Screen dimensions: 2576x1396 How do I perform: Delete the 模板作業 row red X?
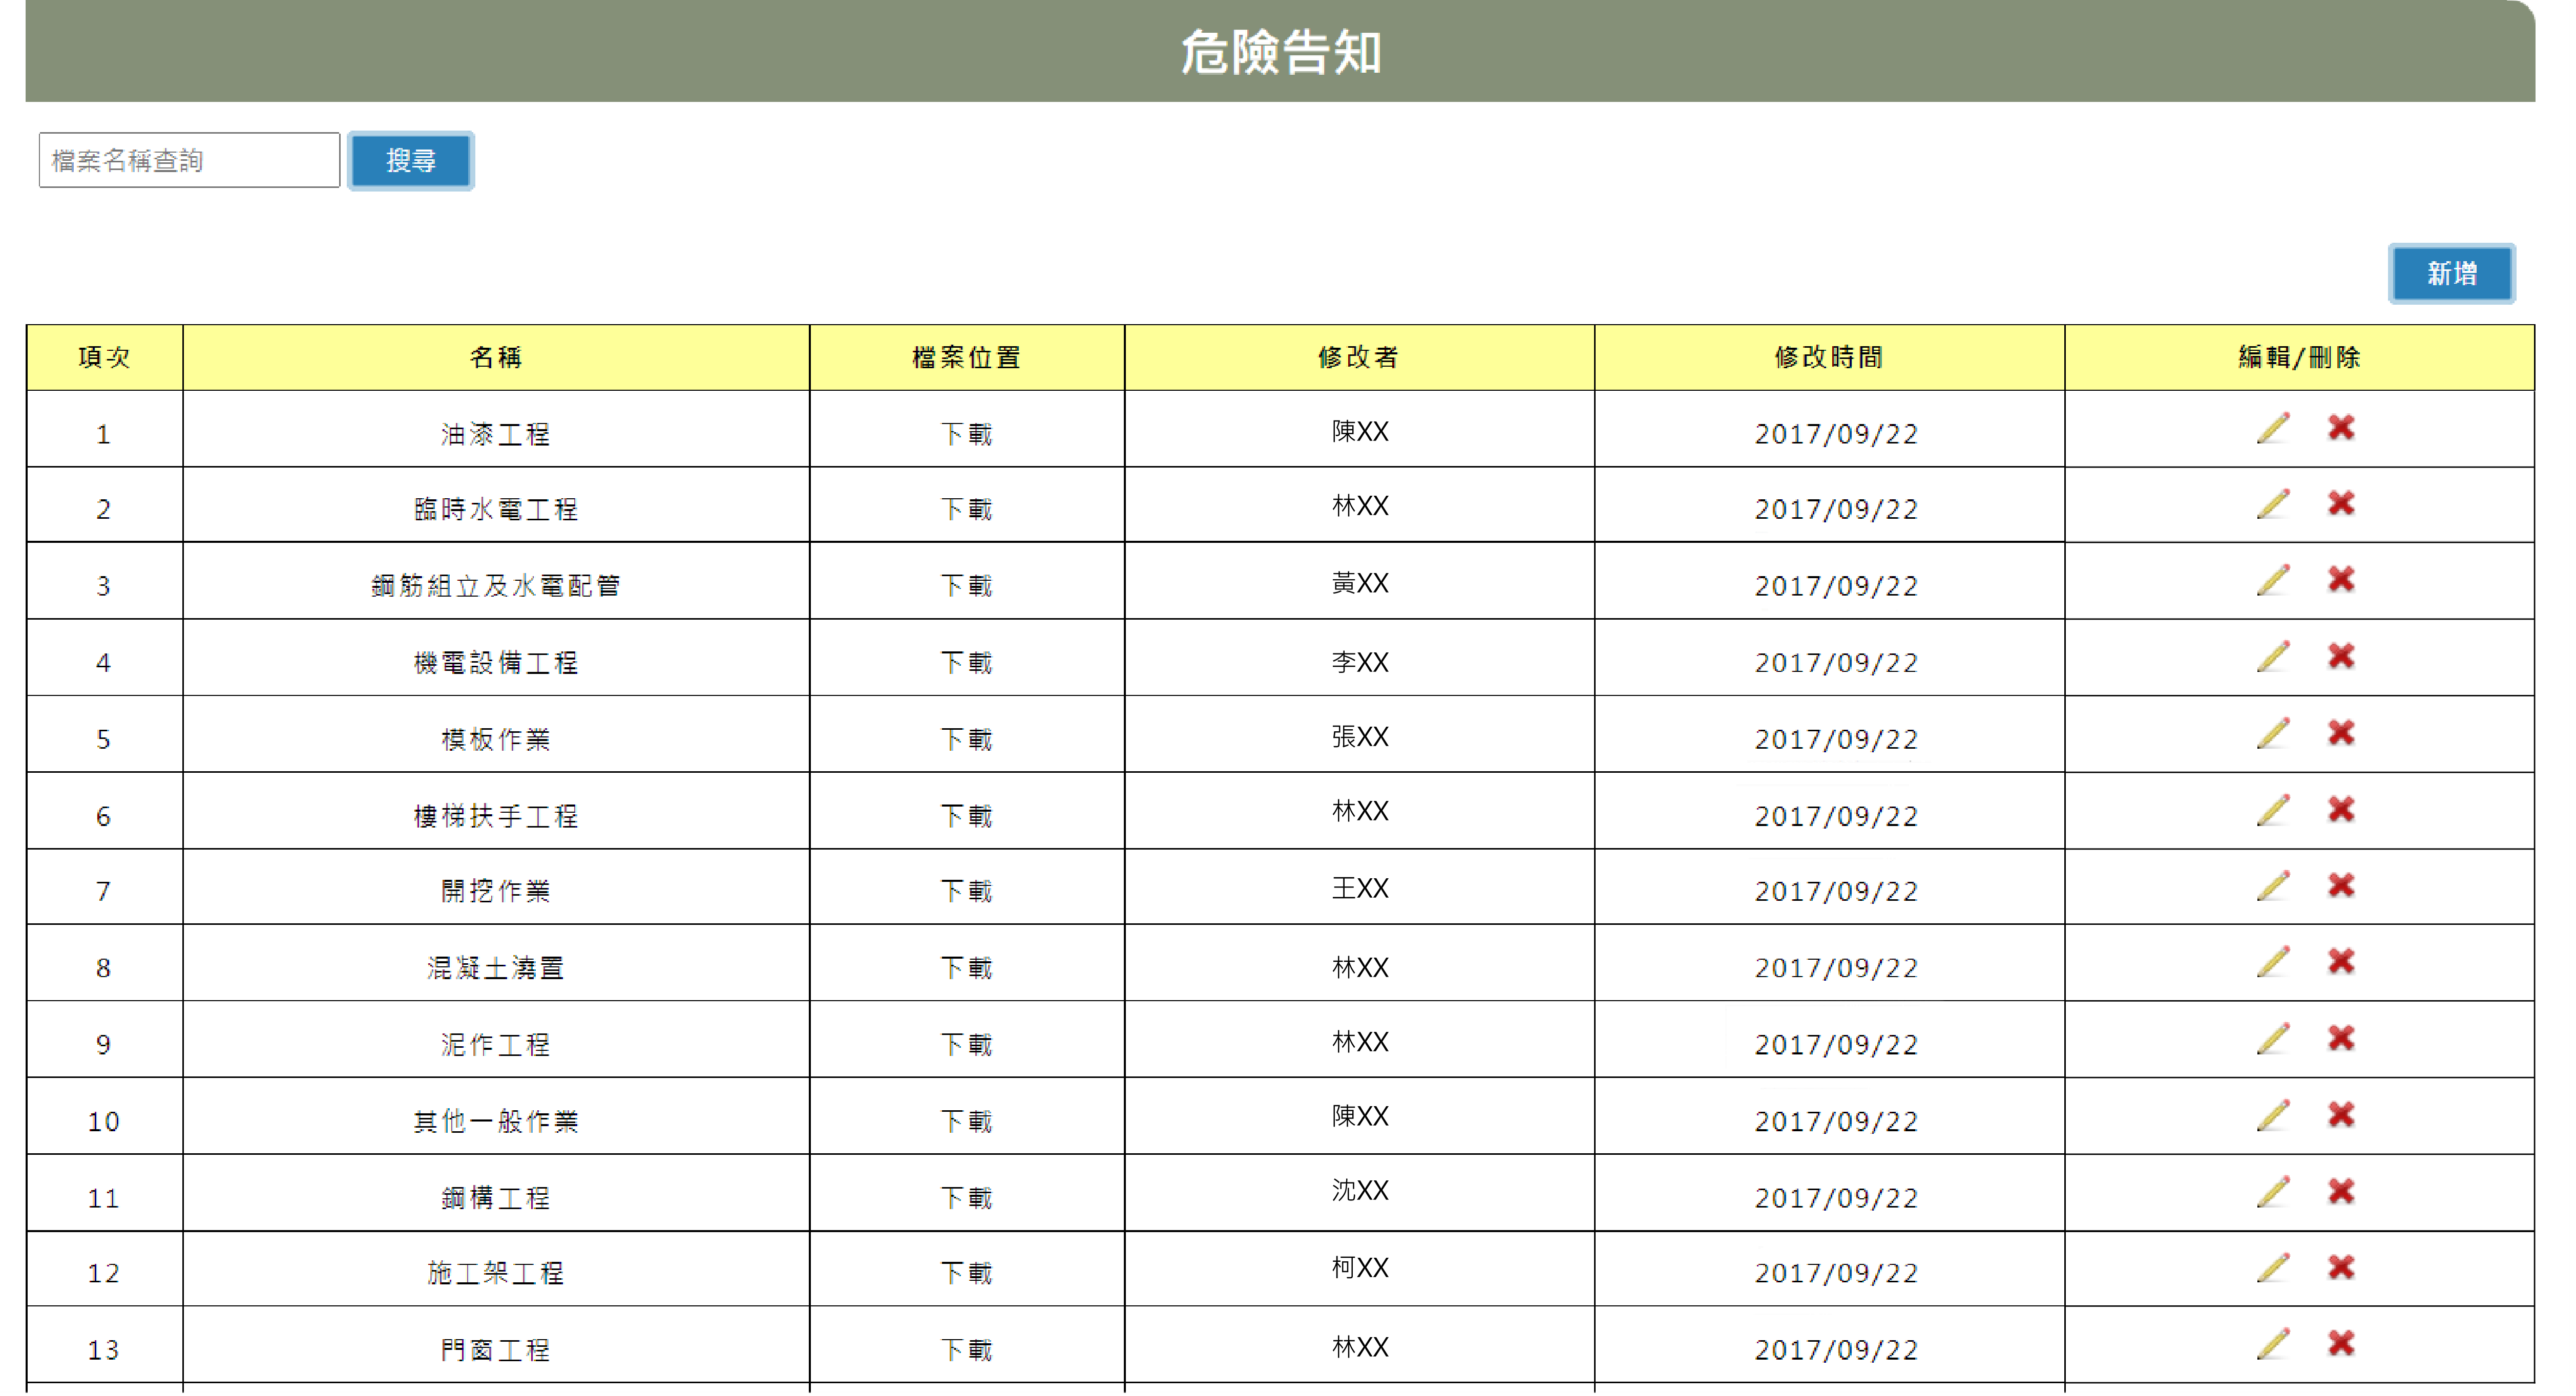[x=2340, y=733]
